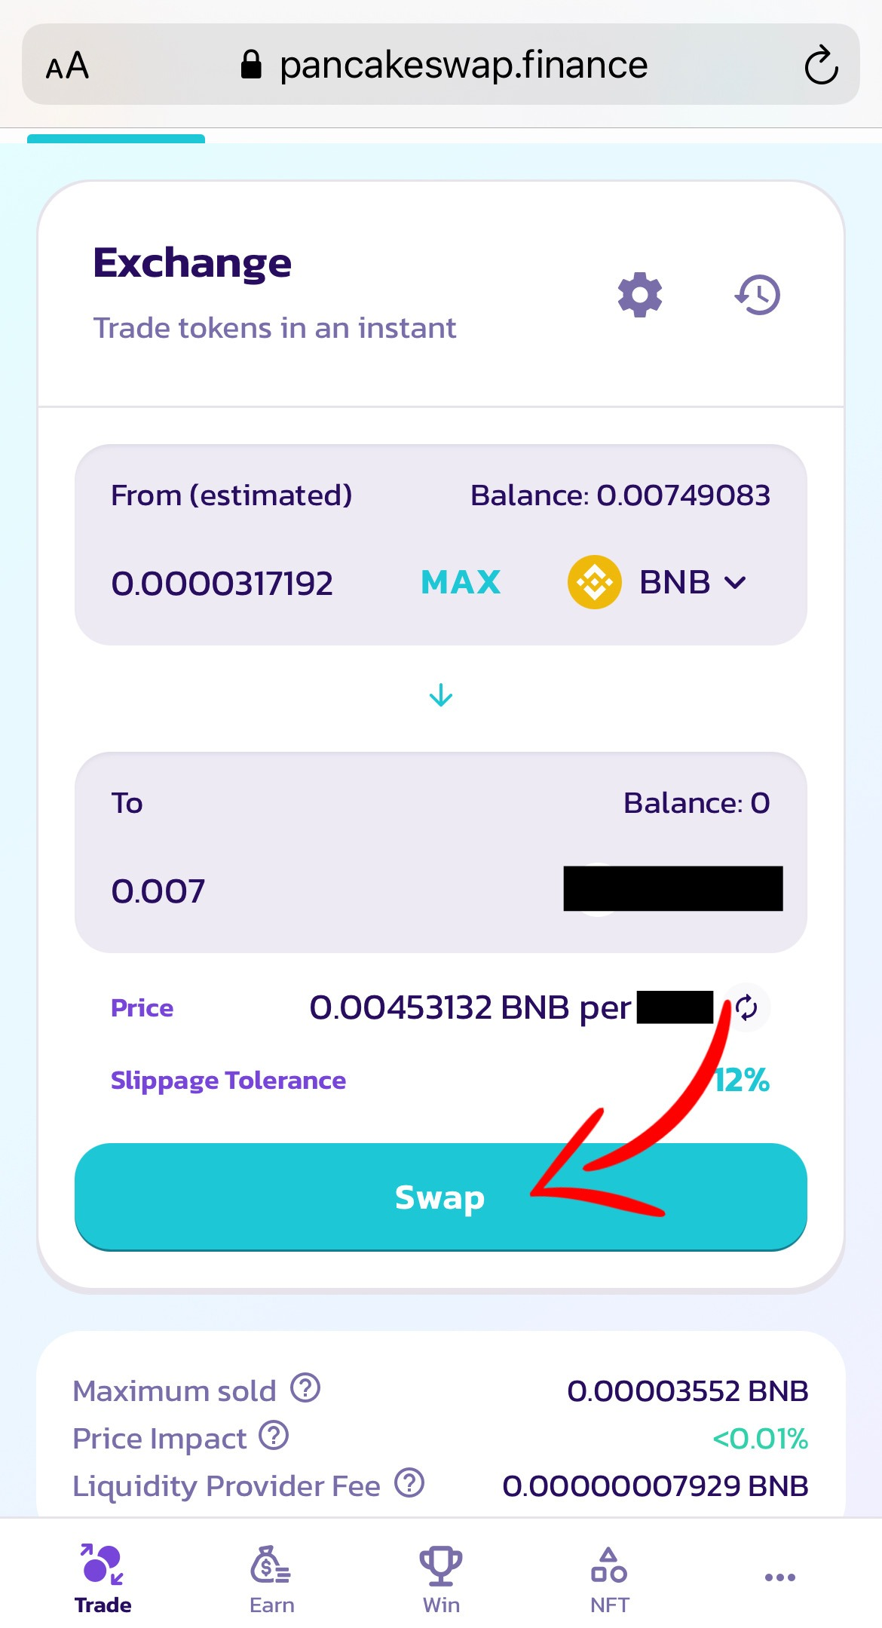This screenshot has height=1628, width=882.
Task: Switch to the Win tab
Action: click(x=441, y=1579)
